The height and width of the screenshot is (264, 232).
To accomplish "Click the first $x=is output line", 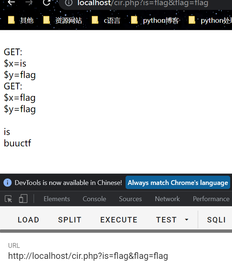I will pyautogui.click(x=15, y=64).
